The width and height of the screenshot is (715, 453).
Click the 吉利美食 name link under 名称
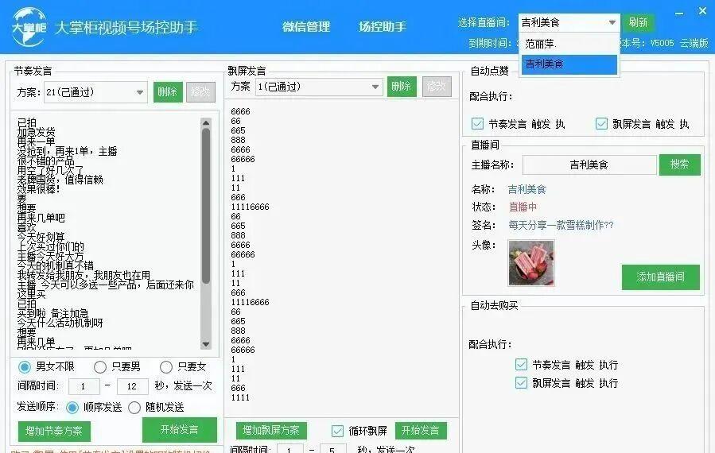point(527,189)
